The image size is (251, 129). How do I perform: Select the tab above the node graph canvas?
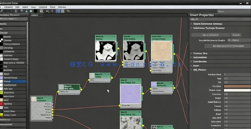click(x=36, y=15)
